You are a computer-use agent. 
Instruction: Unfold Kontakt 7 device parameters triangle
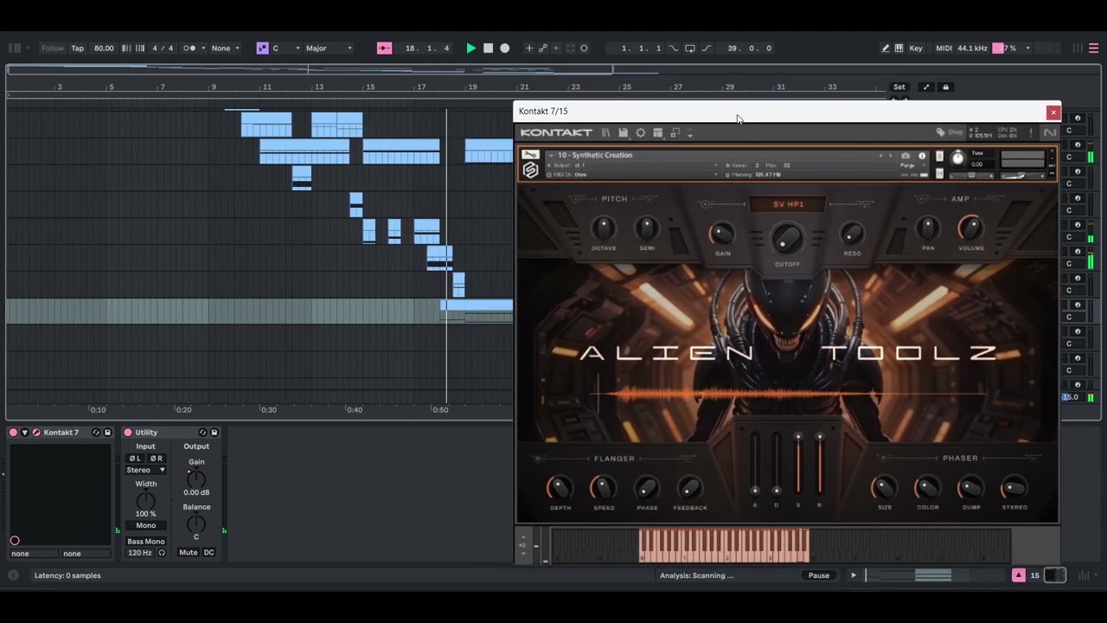click(25, 433)
